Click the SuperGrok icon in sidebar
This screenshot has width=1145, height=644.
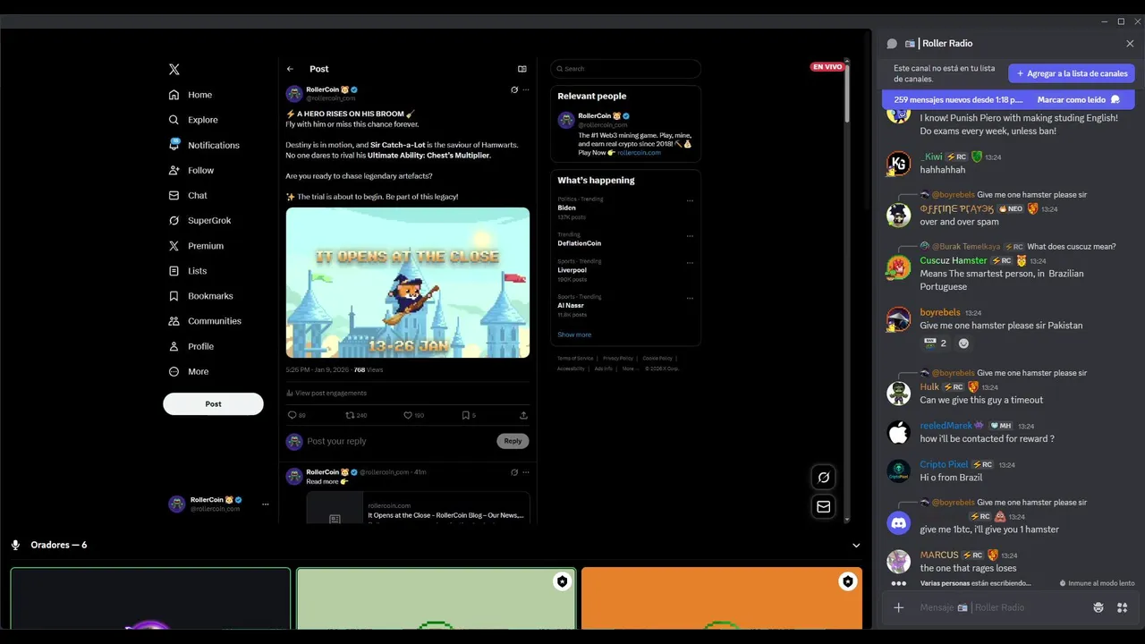tap(174, 220)
